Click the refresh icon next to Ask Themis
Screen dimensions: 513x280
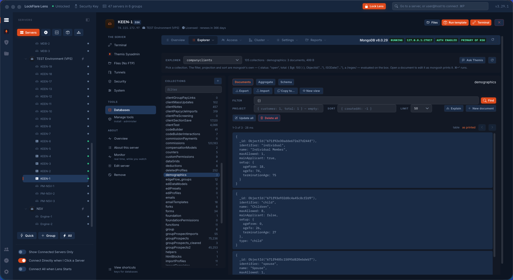coord(492,60)
